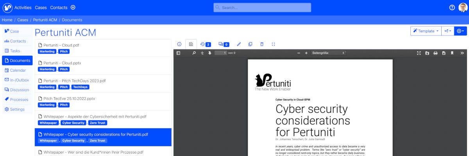Print the PDF with the printer icon
Image resolution: width=469 pixels, height=156 pixels.
click(435, 53)
